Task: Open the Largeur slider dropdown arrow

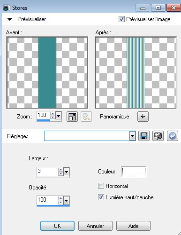Action: [x=67, y=172]
